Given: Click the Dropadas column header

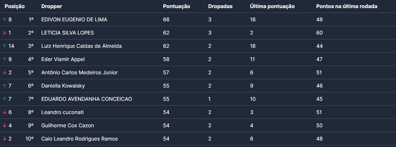Looking at the screenshot, I should coord(220,6).
